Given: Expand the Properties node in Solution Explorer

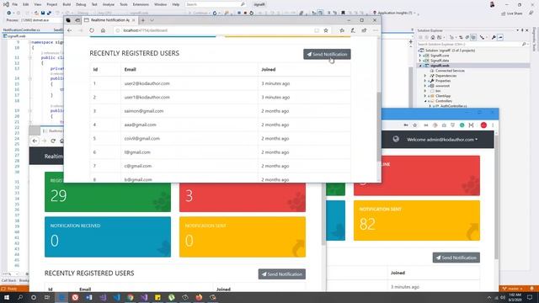Looking at the screenshot, I should tap(424, 81).
